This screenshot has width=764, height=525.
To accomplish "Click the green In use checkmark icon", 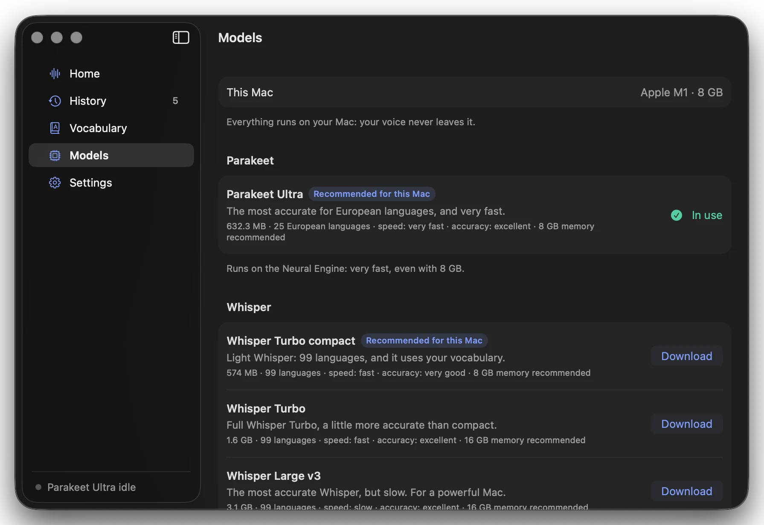I will pos(677,215).
